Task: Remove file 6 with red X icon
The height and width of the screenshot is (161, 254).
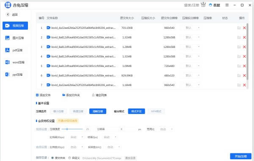Action: [x=244, y=75]
